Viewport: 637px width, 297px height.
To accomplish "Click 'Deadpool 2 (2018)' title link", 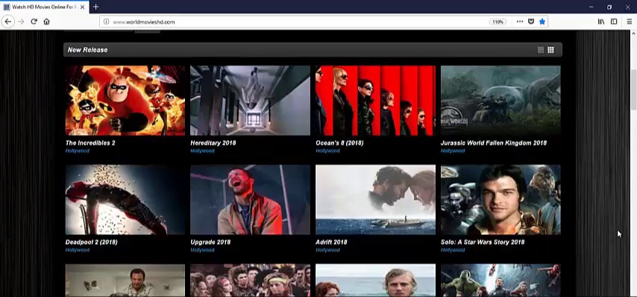I will pyautogui.click(x=92, y=242).
